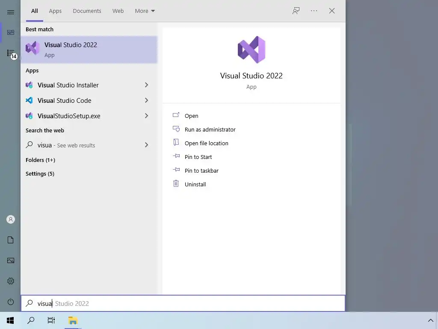Show all apps list icon with badge 14
The image size is (438, 329).
(x=11, y=54)
